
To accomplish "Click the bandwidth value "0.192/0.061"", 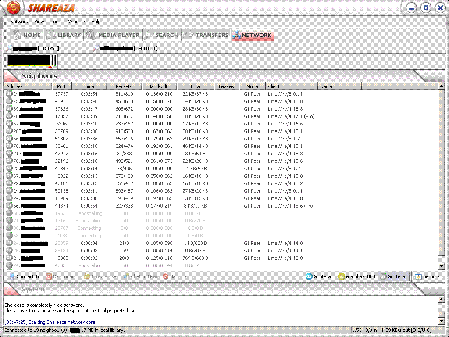I will (x=159, y=146).
